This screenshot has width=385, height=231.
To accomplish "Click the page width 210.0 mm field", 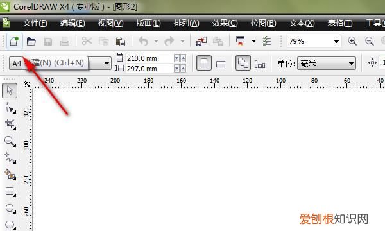I will (x=150, y=58).
